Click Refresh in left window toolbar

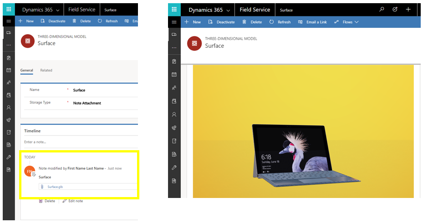tap(108, 21)
